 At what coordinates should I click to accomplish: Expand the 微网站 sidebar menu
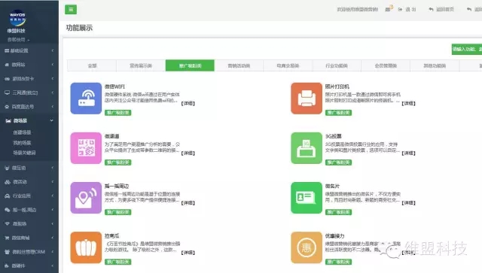coord(29,65)
